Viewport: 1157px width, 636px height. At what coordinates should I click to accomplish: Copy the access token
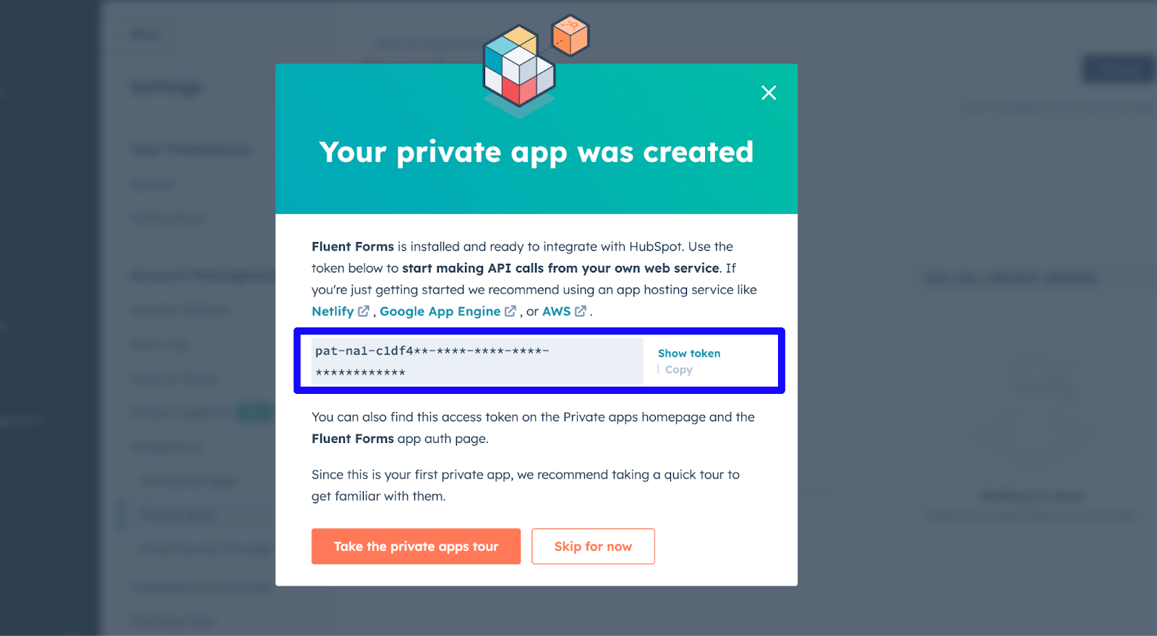[678, 369]
